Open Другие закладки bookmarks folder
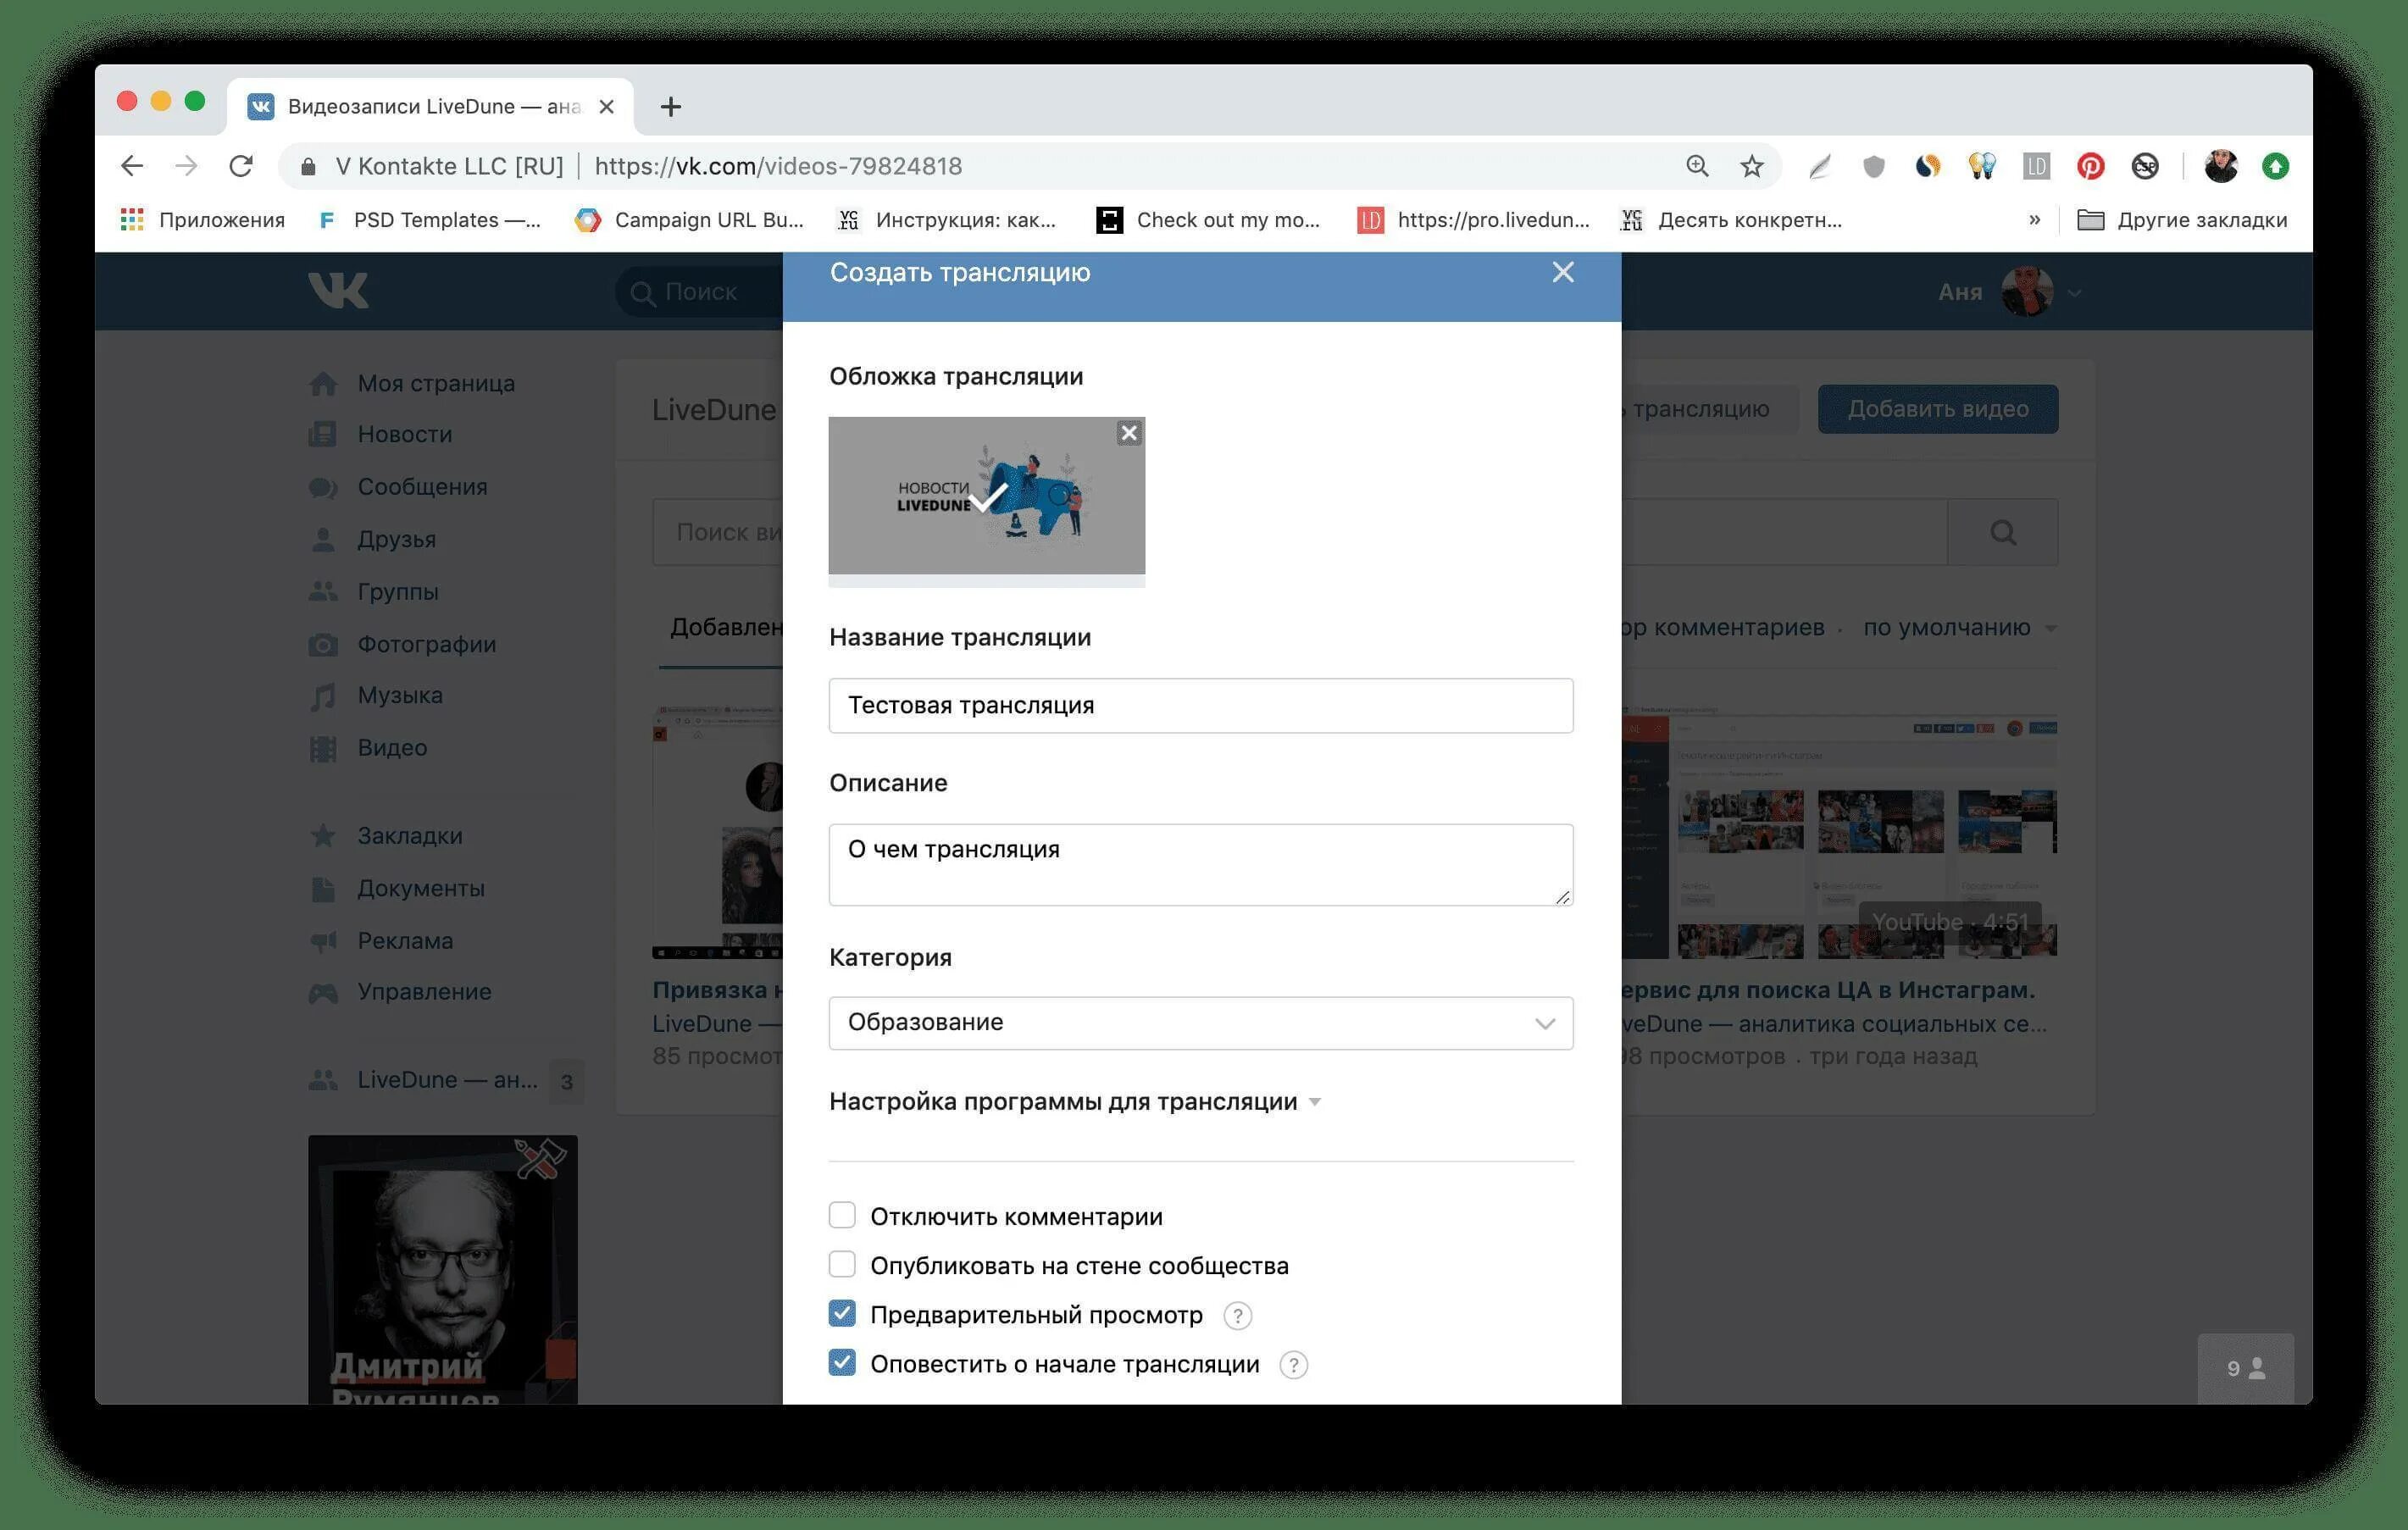2408x1530 pixels. click(x=2182, y=220)
